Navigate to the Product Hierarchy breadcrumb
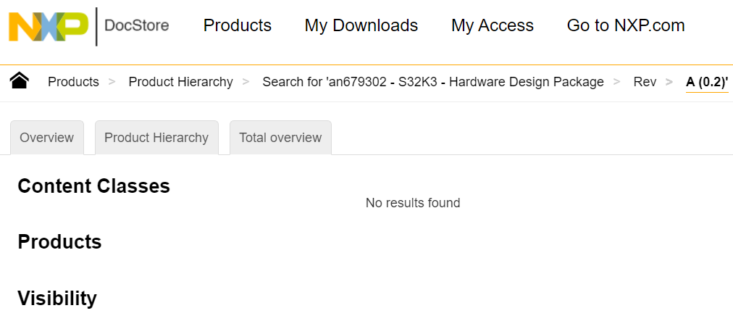 point(181,82)
